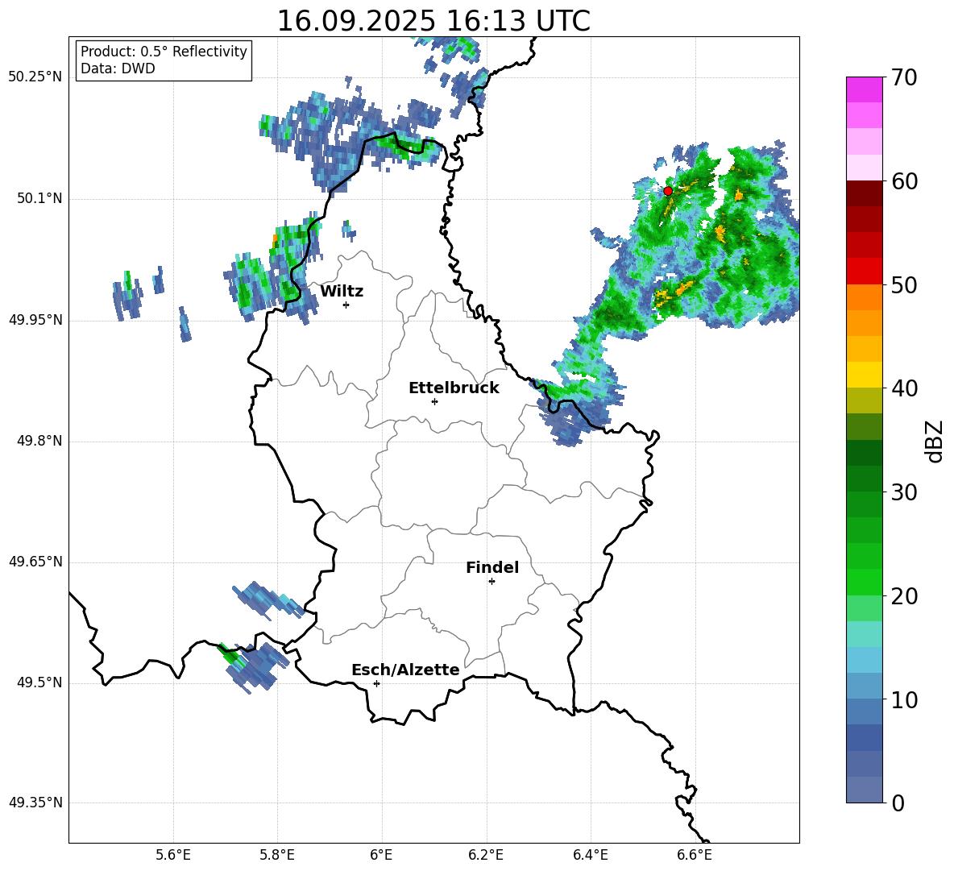Click the 49.8°N latitude label

pos(39,441)
